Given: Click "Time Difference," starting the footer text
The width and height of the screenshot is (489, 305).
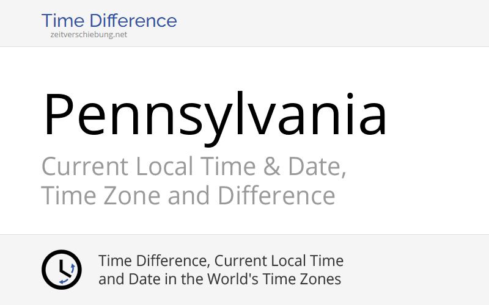Looking at the screenshot, I should [155, 261].
